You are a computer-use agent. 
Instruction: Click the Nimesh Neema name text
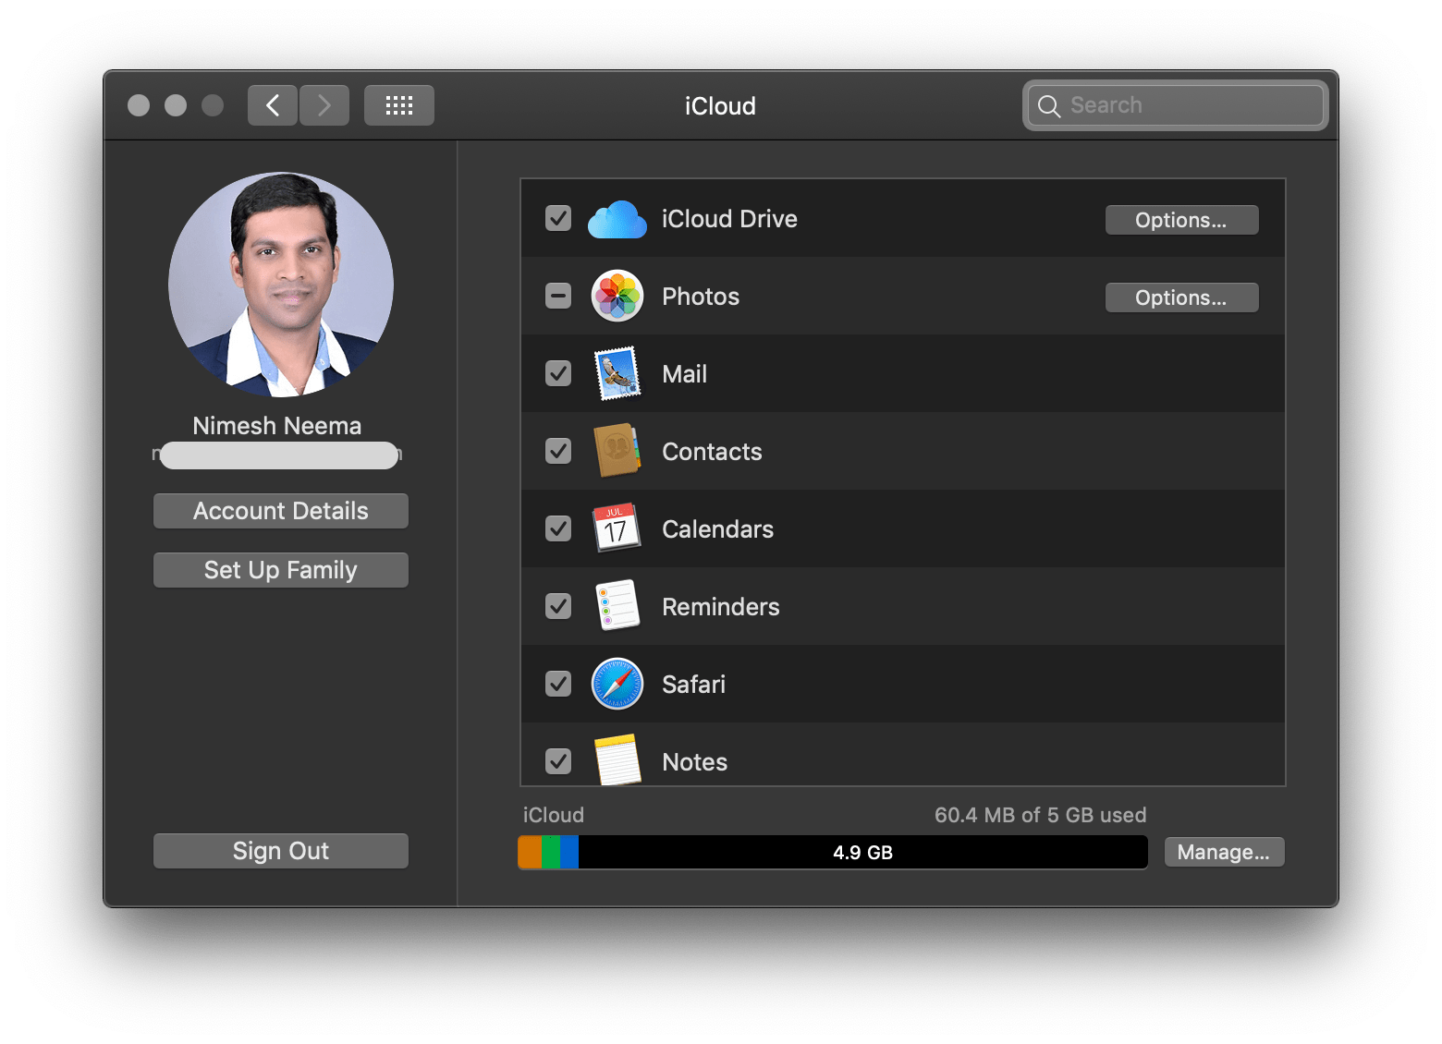[277, 426]
